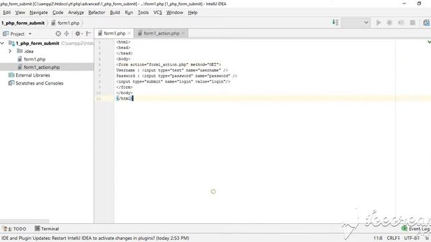
Task: Close the form1.php tab
Action: (x=129, y=33)
